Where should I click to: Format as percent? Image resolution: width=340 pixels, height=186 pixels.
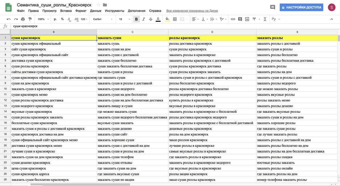point(62,19)
